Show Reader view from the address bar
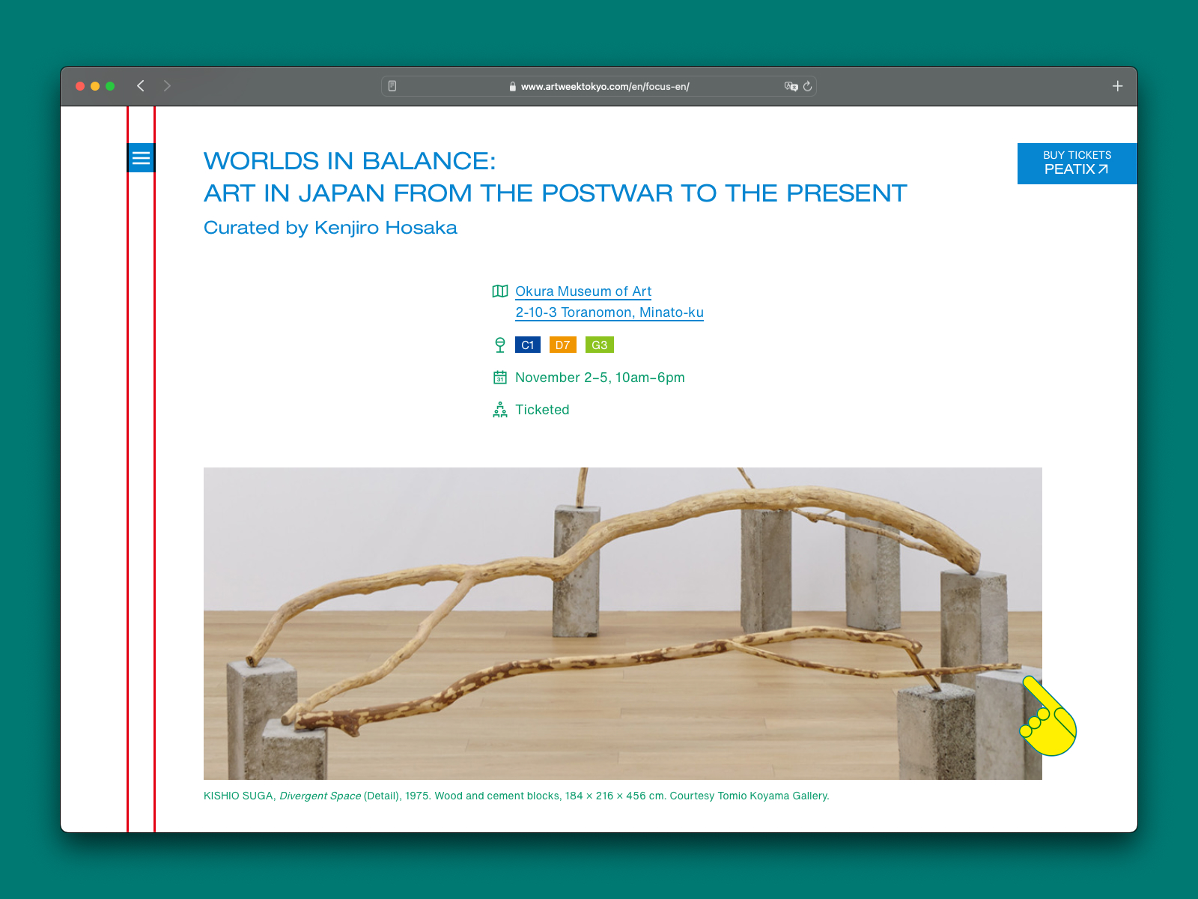The height and width of the screenshot is (899, 1198). tap(392, 86)
